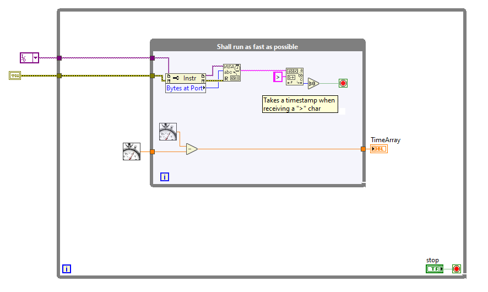Click the Bytes at Port property arrow
The width and height of the screenshot is (488, 292).
(x=204, y=88)
